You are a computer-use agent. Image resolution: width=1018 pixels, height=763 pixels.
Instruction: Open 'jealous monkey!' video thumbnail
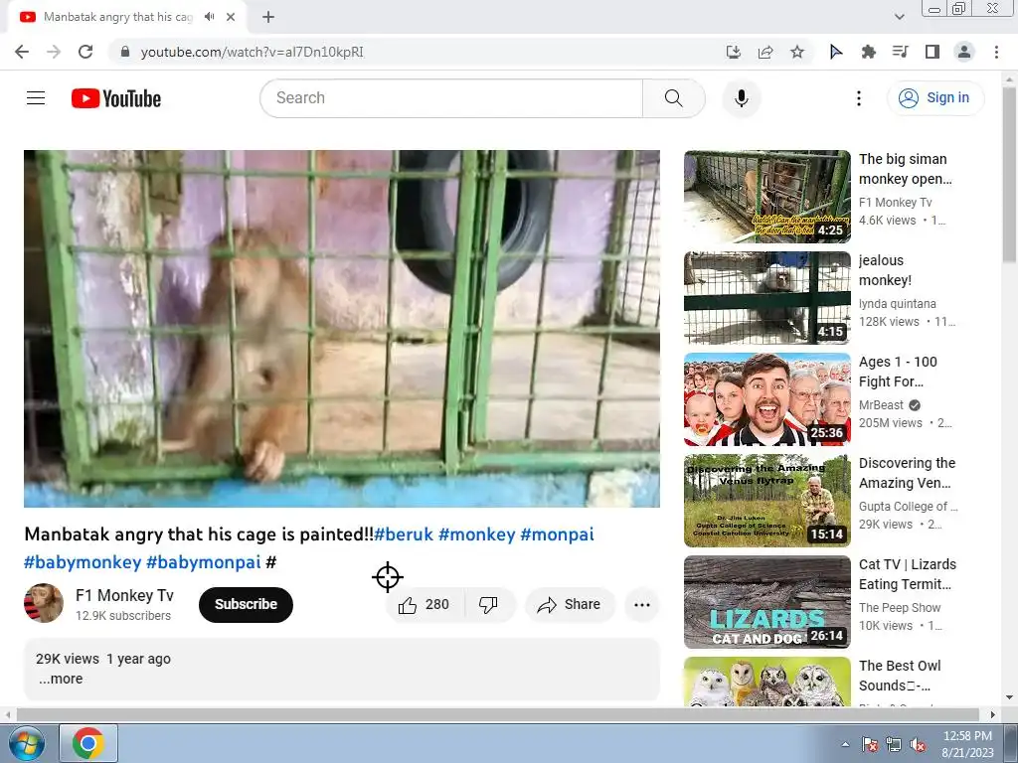click(766, 298)
